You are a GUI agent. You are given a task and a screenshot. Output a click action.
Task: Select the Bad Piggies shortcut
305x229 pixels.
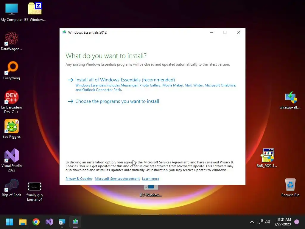[12, 129]
